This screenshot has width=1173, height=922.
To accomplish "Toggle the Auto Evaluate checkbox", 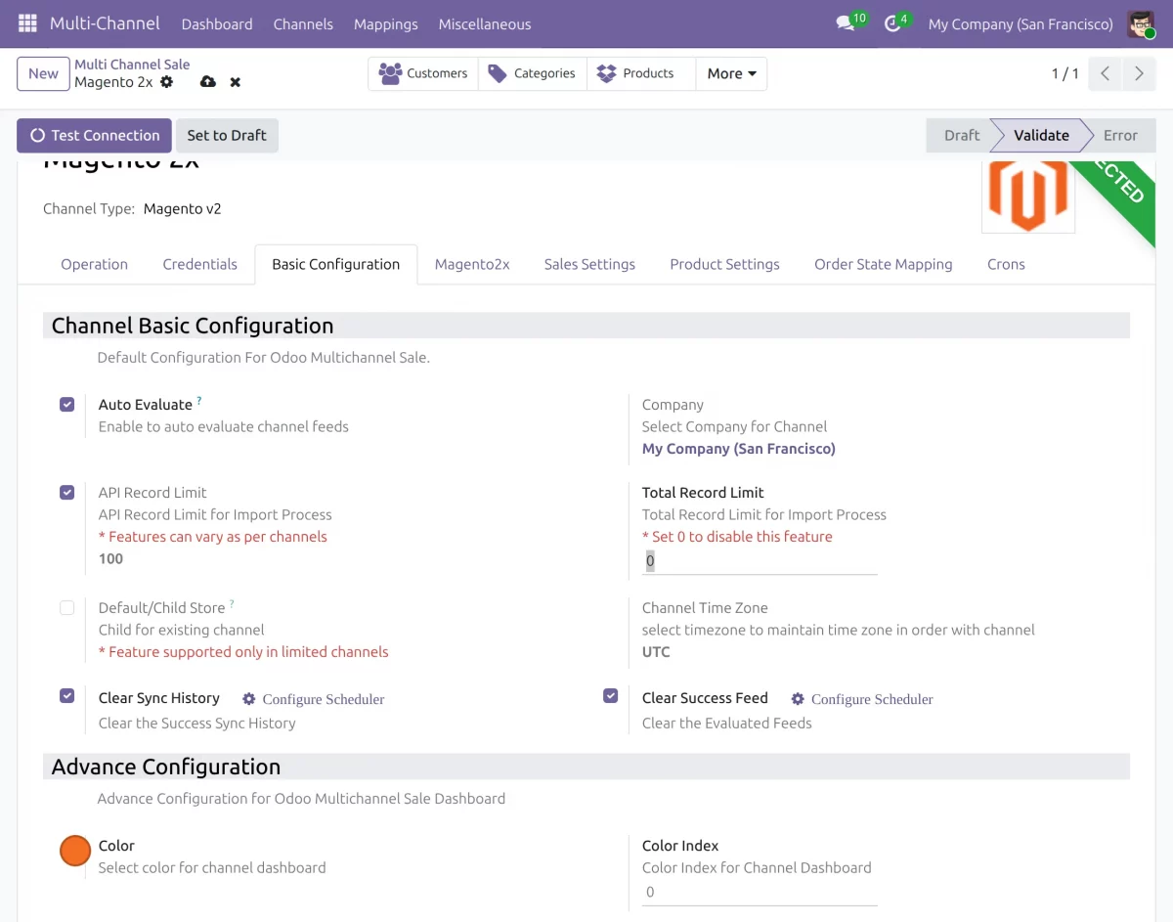I will click(x=67, y=404).
